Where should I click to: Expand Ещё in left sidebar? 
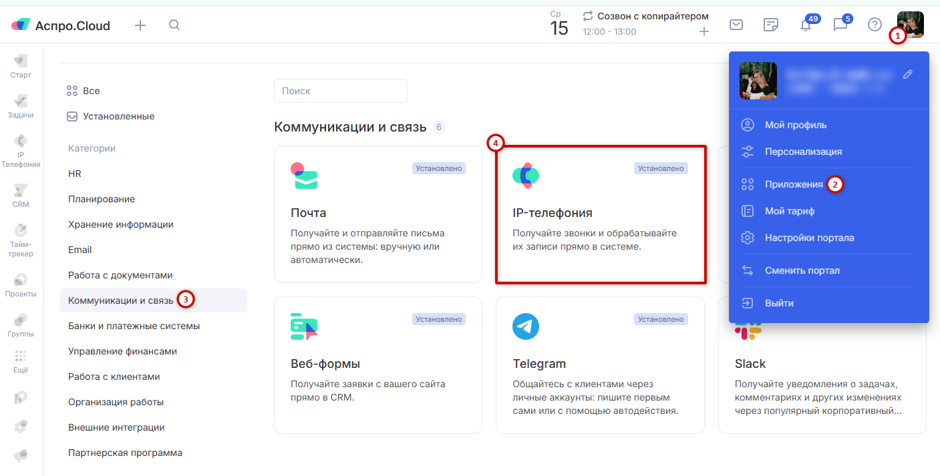(x=21, y=361)
